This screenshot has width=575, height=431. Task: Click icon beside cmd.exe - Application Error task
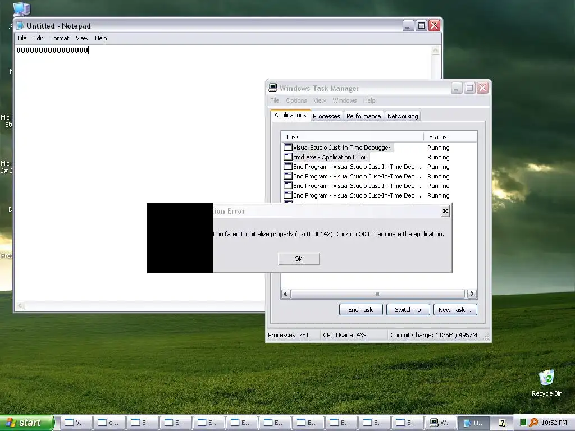[x=288, y=157]
